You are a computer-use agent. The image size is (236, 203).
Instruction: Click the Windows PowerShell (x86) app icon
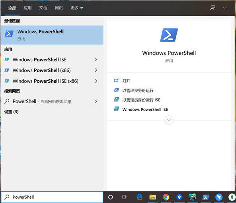[x=7, y=70]
